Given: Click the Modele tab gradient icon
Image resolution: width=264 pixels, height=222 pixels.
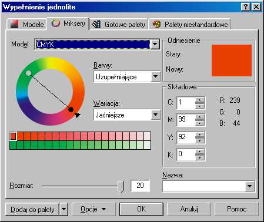Looking at the screenshot, I should (14, 24).
